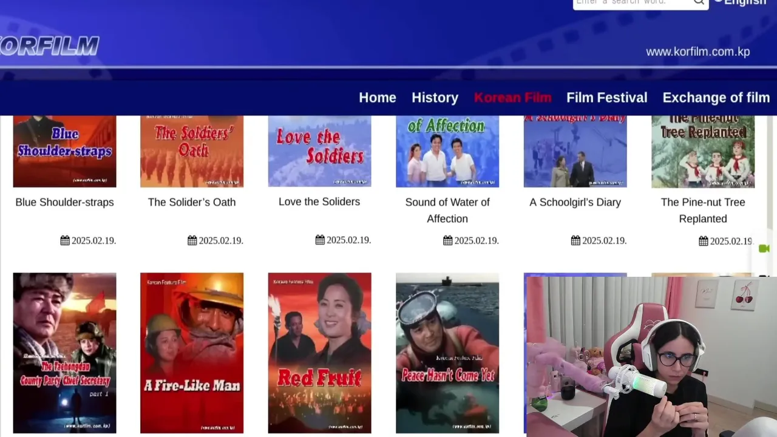Open A Schoolgirl's Diary title link
Viewport: 777px width, 437px height.
[x=575, y=202]
